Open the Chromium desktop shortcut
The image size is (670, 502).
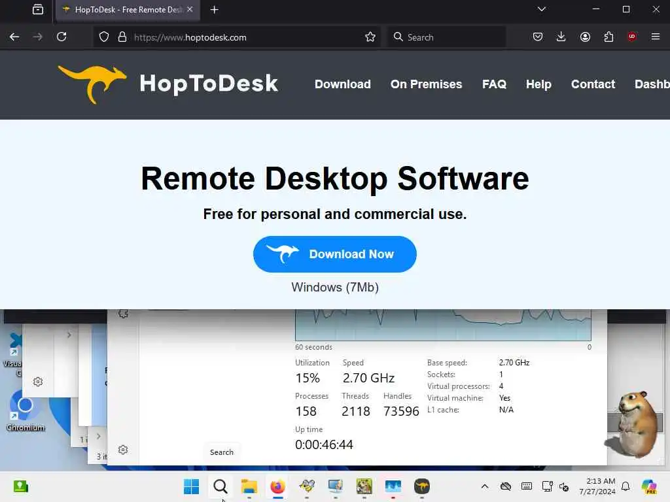pos(26,412)
